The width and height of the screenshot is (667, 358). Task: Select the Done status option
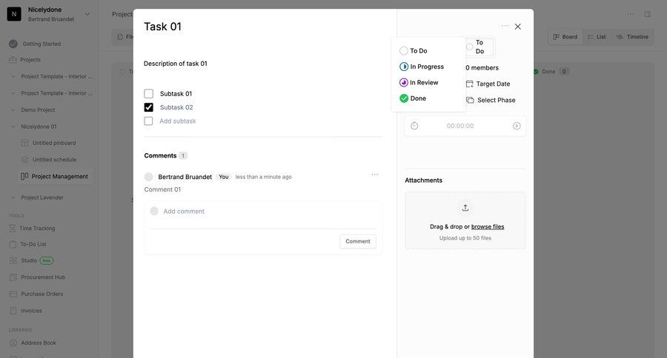click(413, 98)
